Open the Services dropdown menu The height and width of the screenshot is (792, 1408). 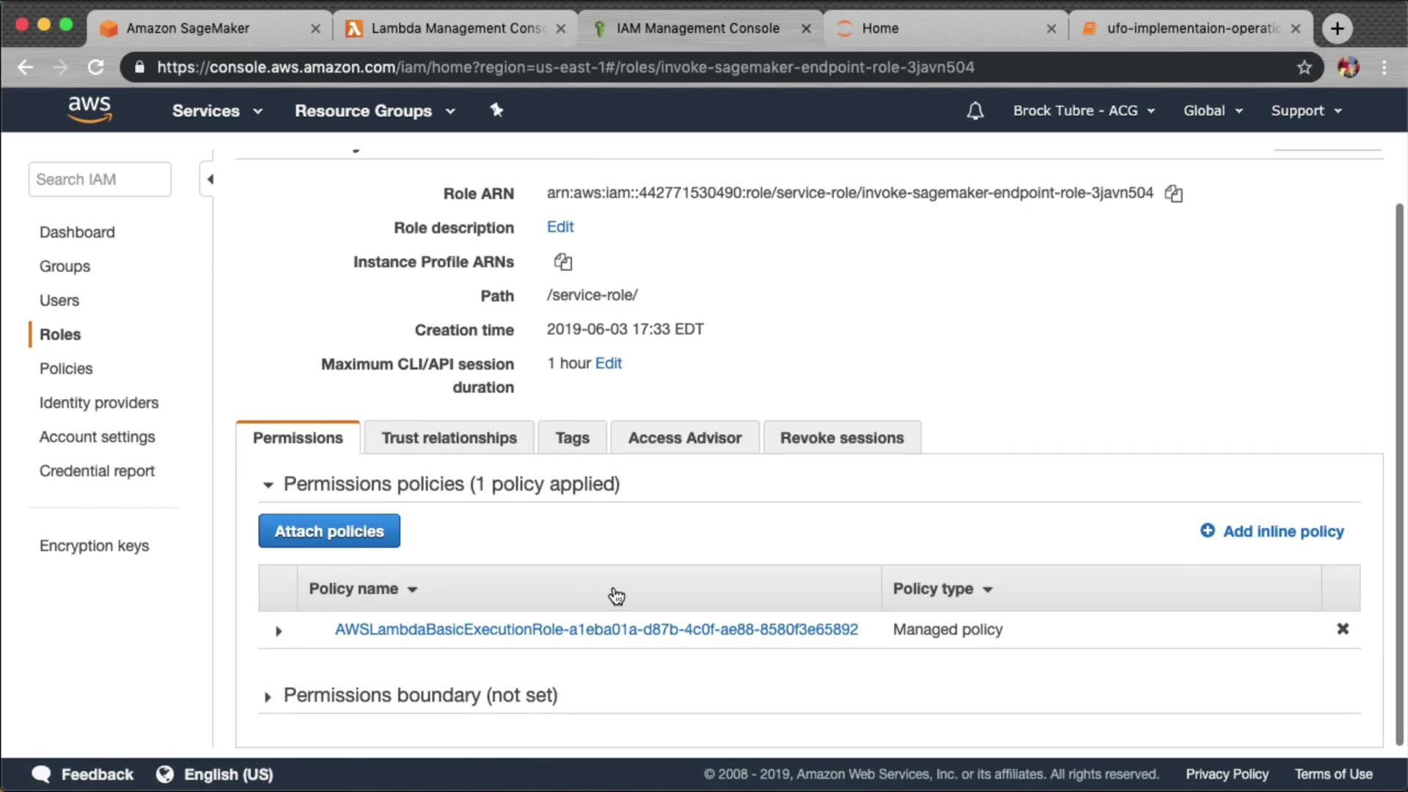pos(216,111)
